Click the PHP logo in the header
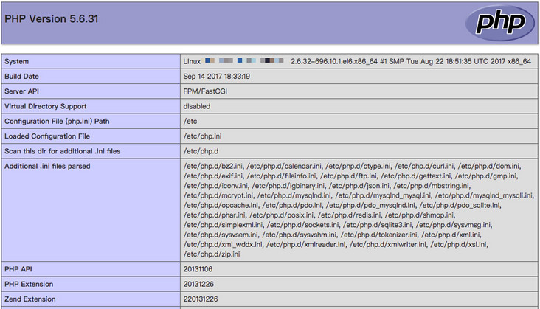This screenshot has height=309, width=540. pos(499,23)
